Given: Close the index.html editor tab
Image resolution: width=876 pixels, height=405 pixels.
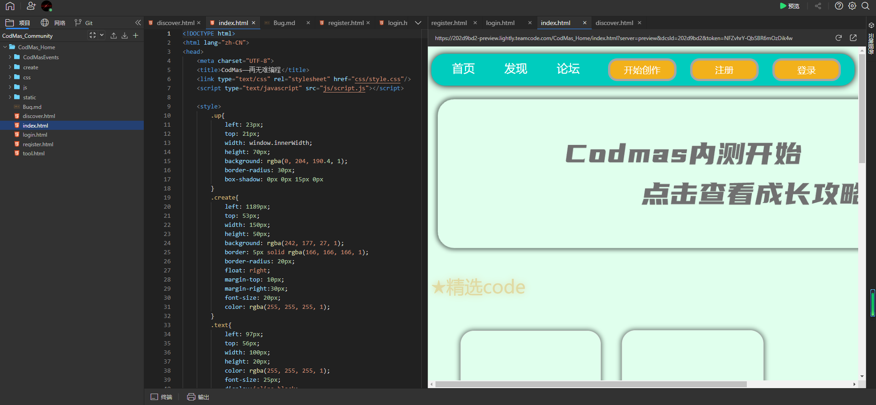Looking at the screenshot, I should tap(254, 23).
